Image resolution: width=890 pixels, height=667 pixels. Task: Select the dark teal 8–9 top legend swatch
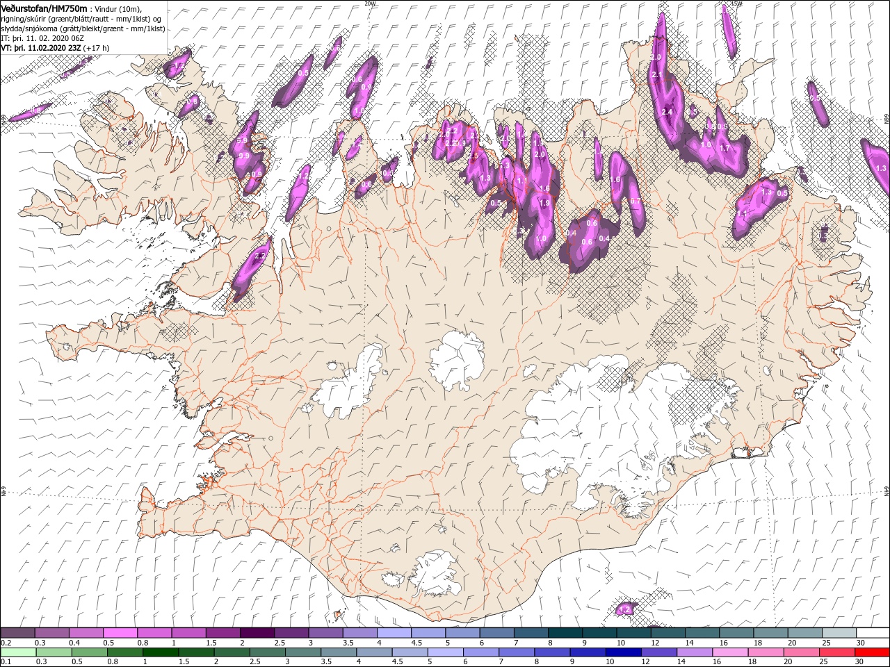[x=565, y=633]
